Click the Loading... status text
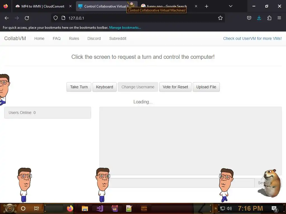Image resolution: width=286 pixels, height=214 pixels. click(x=143, y=102)
